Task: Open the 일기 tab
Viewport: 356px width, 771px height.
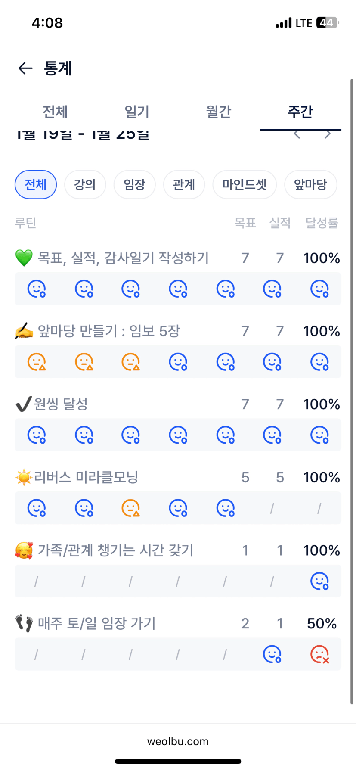Action: tap(137, 112)
